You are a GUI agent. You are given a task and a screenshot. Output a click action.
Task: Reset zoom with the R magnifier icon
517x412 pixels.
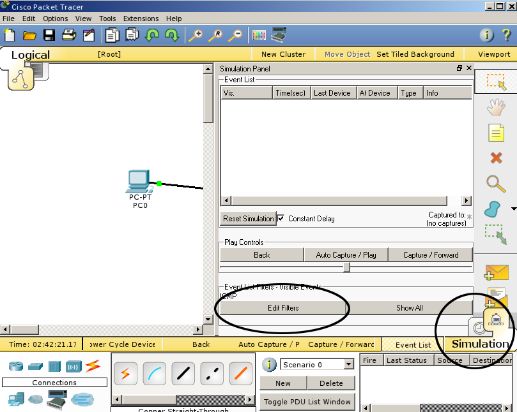215,35
